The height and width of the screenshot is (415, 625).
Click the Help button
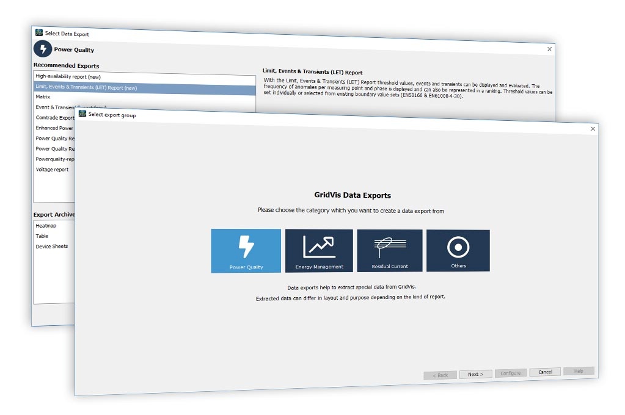click(x=579, y=371)
